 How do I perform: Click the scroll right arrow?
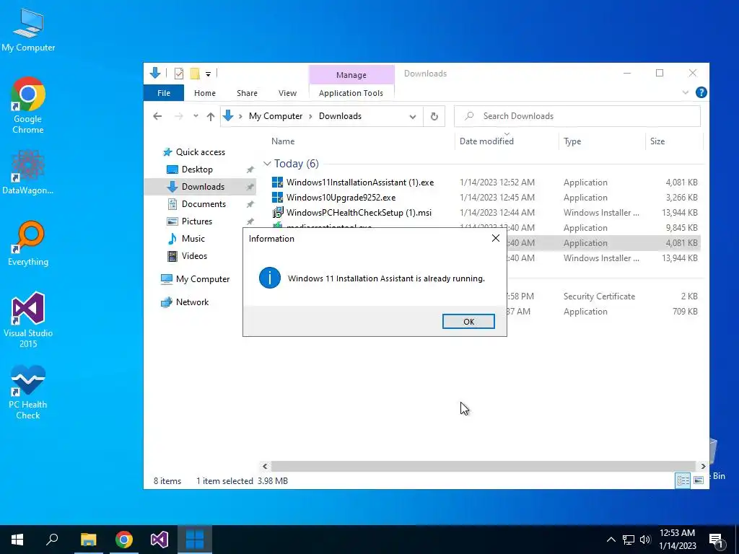point(703,466)
